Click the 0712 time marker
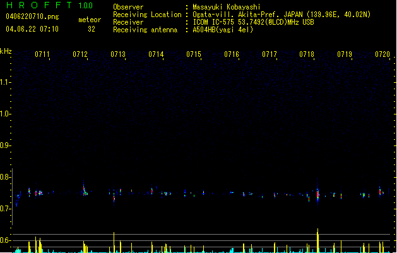The width and height of the screenshot is (397, 253). [x=80, y=54]
